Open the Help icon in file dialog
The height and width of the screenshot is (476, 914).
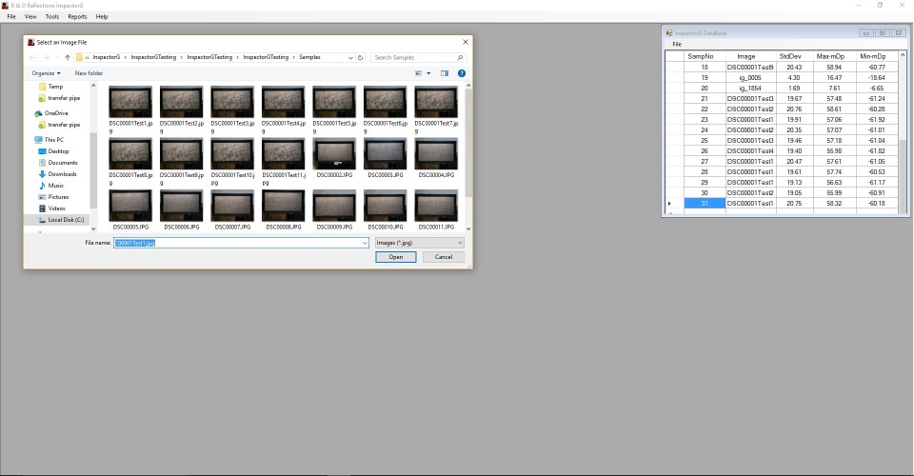pos(462,73)
